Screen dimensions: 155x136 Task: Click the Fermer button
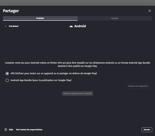147,129
